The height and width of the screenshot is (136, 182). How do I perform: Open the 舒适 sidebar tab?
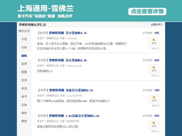point(24,88)
